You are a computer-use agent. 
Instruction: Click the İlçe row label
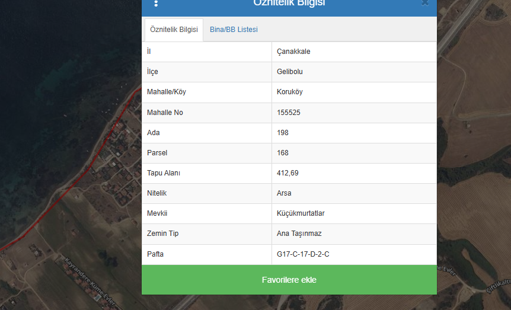[x=154, y=72]
